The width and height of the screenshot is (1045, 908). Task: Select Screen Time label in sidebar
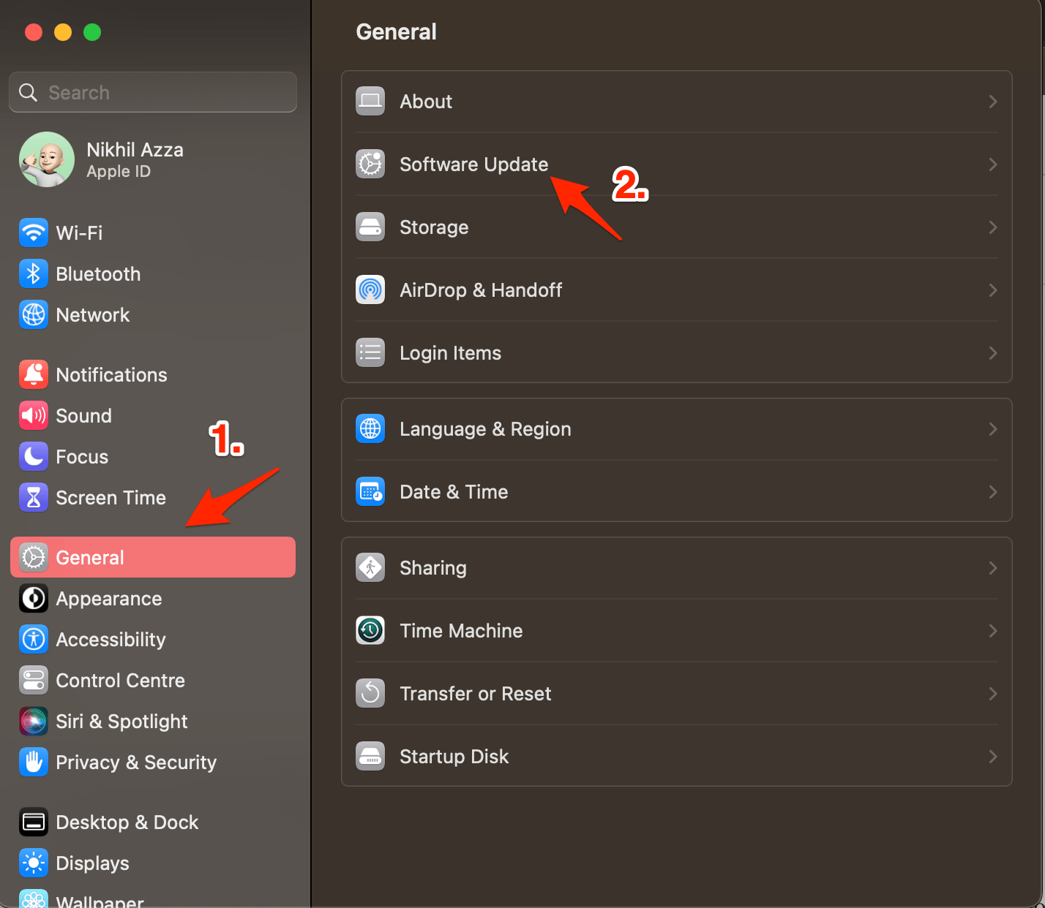[111, 498]
